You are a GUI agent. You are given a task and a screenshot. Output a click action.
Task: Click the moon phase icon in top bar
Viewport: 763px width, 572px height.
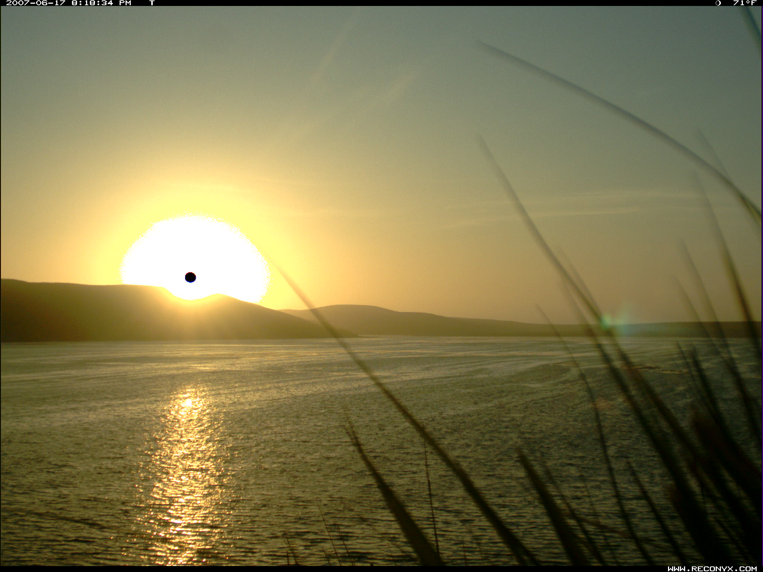718,3
